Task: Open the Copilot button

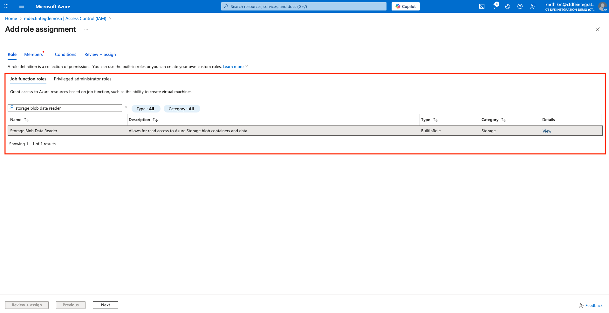Action: click(x=406, y=6)
